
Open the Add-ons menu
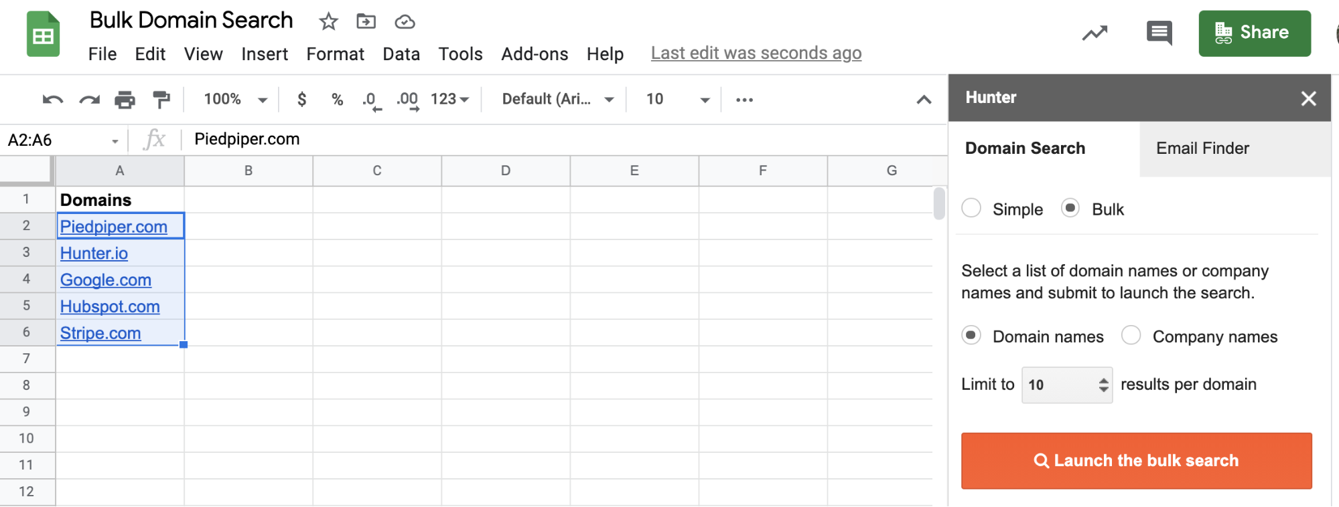(x=535, y=54)
